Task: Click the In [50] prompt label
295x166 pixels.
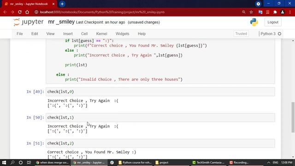Action: 35,118
